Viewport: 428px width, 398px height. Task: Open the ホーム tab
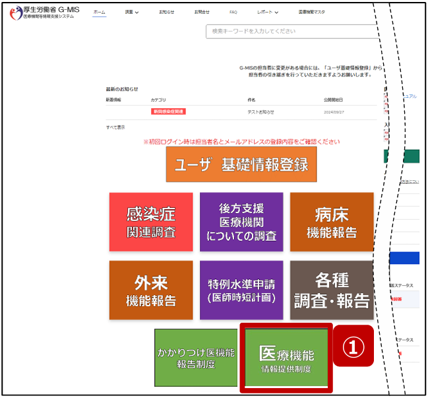pyautogui.click(x=99, y=12)
